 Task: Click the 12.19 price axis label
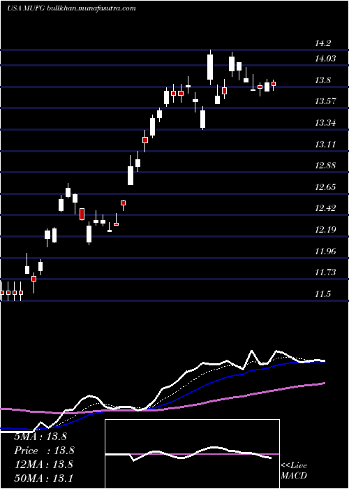coord(325,230)
